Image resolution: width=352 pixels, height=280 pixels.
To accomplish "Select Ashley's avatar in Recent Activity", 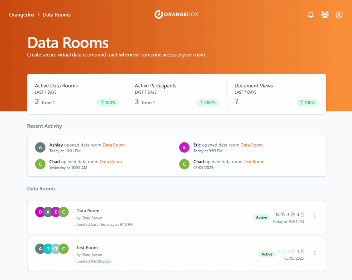I will pos(40,147).
